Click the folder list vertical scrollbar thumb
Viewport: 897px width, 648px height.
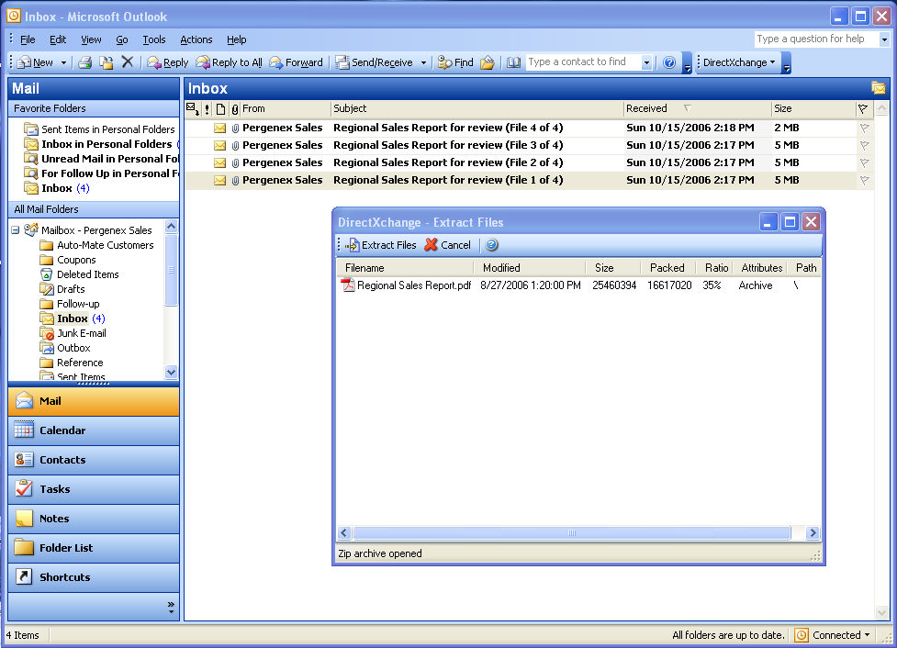point(171,270)
